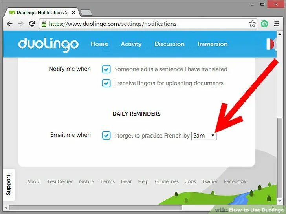Bookmark page with the star icon
Viewport: 286px width, 214px height.
(x=252, y=24)
